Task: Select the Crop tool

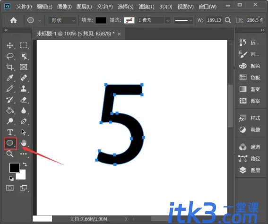Action: tap(10, 67)
